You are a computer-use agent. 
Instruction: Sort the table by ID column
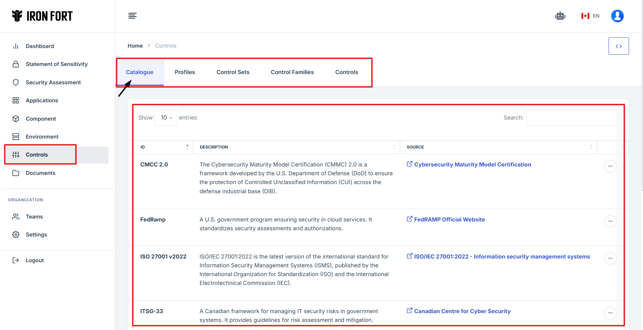(163, 147)
